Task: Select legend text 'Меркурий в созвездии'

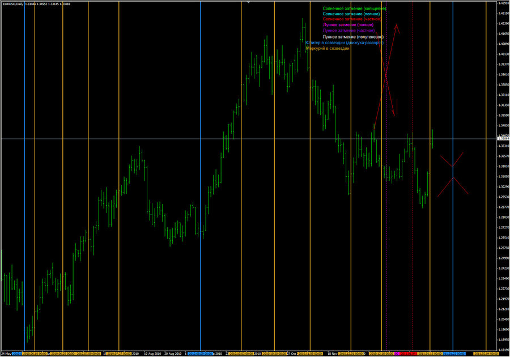Action: coord(328,48)
